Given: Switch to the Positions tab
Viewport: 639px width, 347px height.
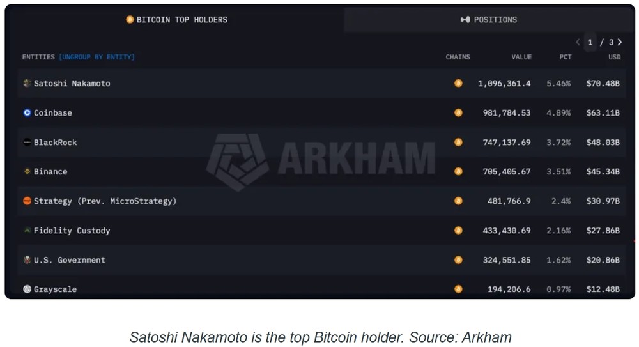Looking at the screenshot, I should [489, 20].
